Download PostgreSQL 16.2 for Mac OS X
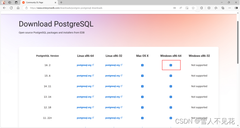The height and width of the screenshot is (128, 240). pos(142,65)
